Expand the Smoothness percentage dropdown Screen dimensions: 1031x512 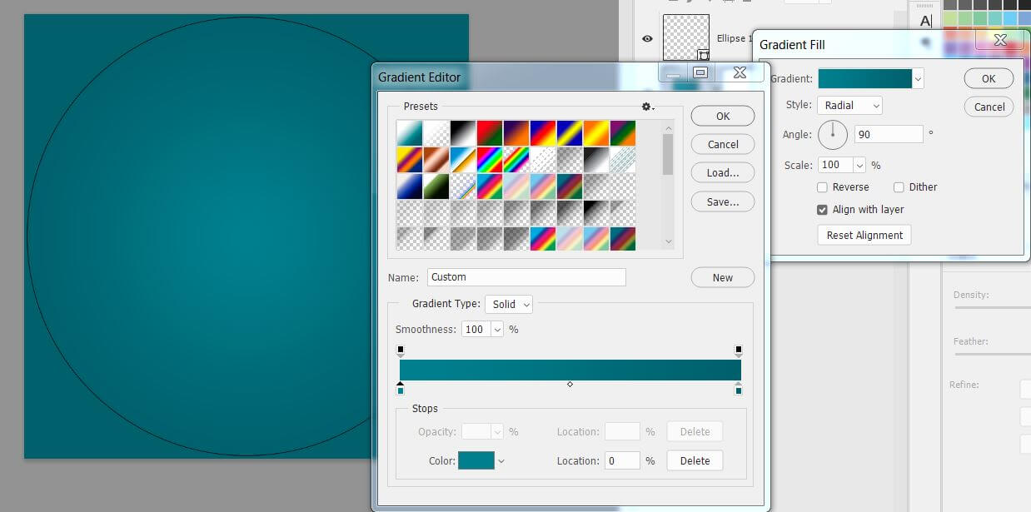point(497,330)
